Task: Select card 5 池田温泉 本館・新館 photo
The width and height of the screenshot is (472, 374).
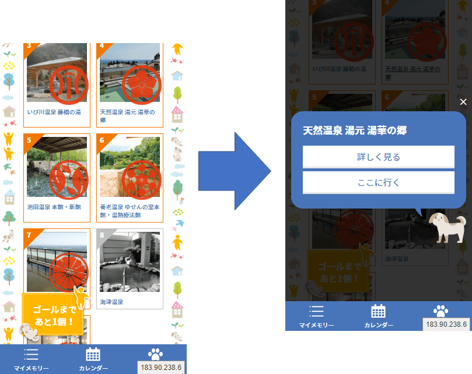Action: click(x=57, y=167)
